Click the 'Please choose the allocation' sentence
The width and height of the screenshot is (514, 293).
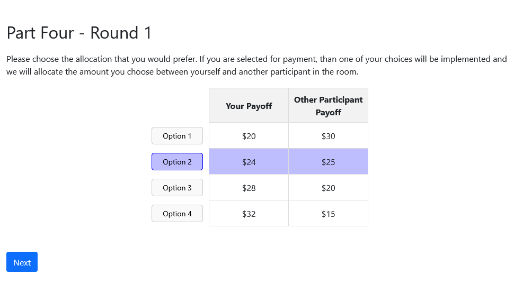point(102,59)
